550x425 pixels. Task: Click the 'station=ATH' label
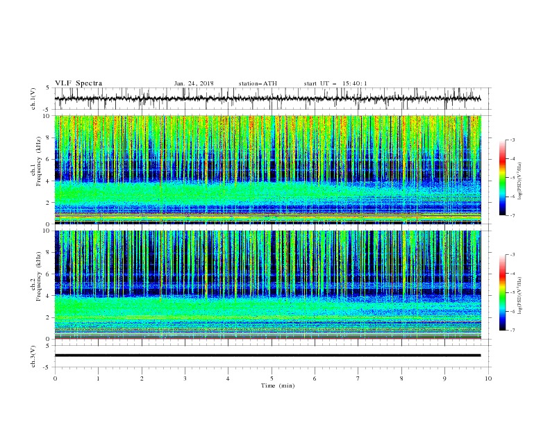pos(258,83)
